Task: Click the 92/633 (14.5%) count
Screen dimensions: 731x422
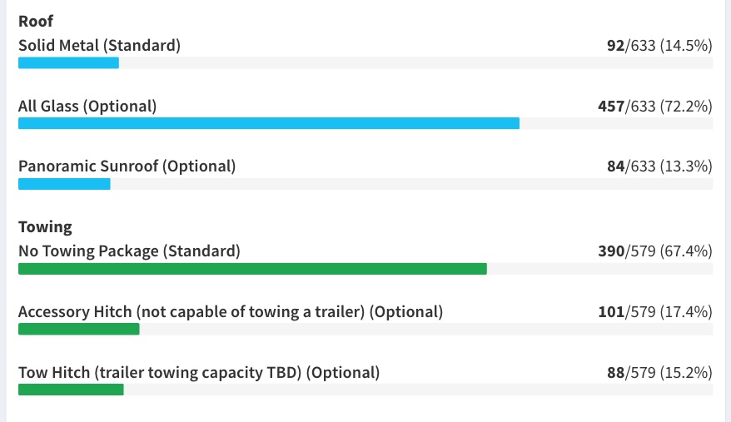Action: (659, 46)
